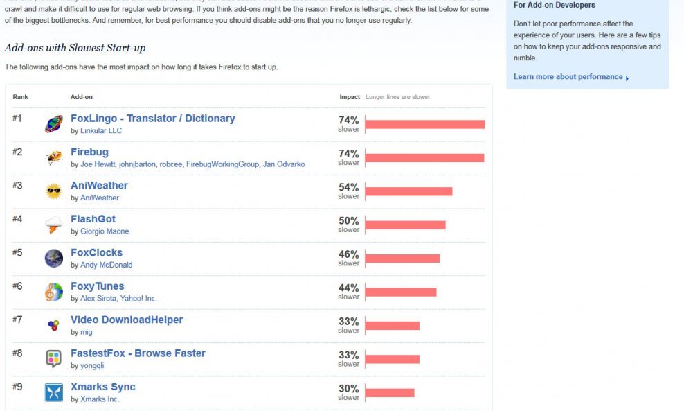This screenshot has height=411, width=684.
Task: Click the AniWeather sun icon
Action: coord(54,191)
